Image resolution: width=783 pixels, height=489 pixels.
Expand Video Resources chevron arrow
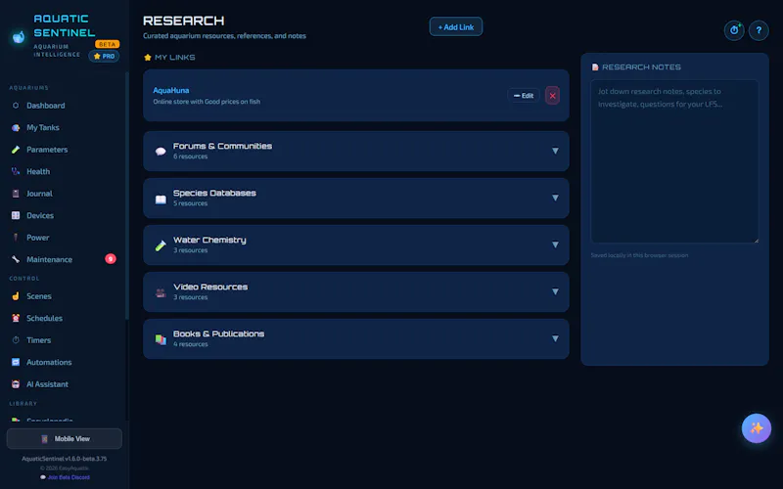click(555, 291)
